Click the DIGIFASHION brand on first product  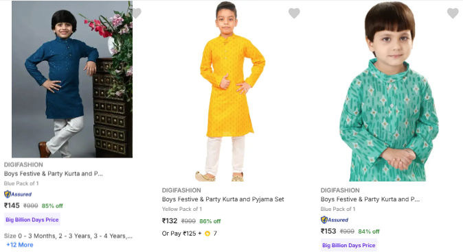23,165
